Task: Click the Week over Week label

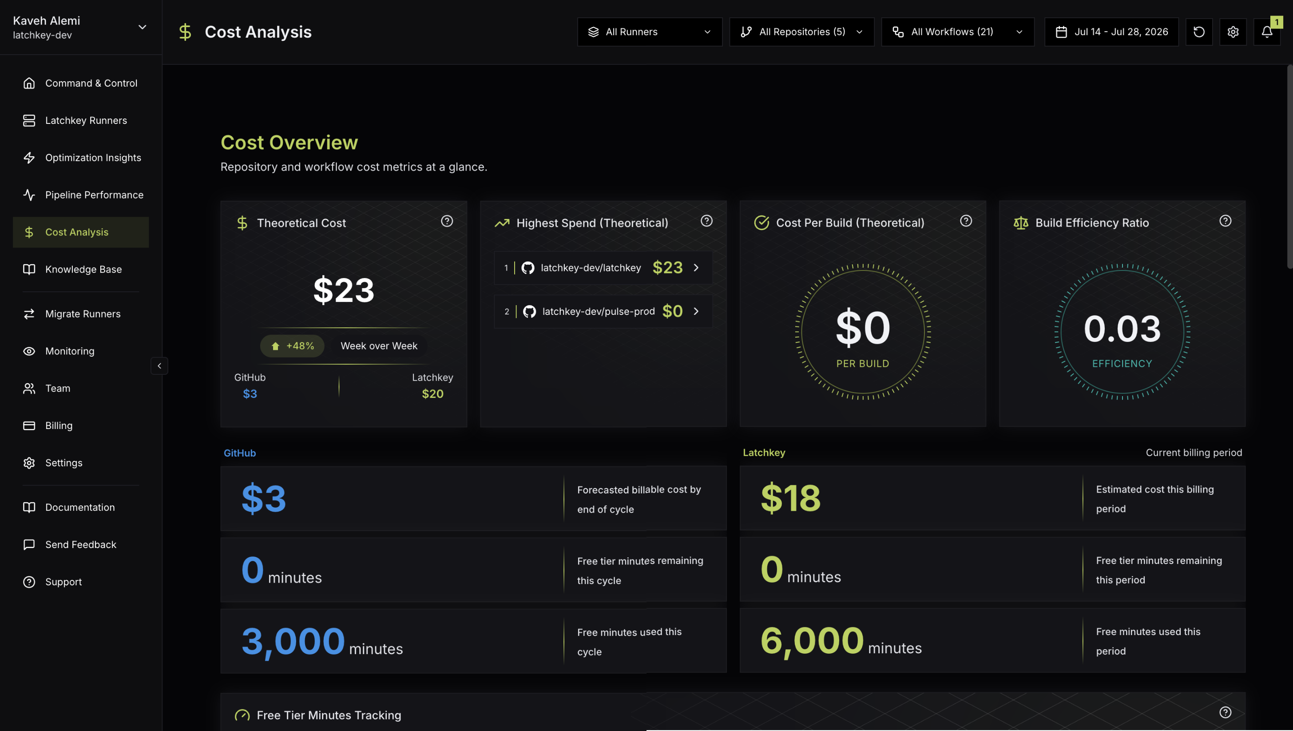Action: [379, 346]
